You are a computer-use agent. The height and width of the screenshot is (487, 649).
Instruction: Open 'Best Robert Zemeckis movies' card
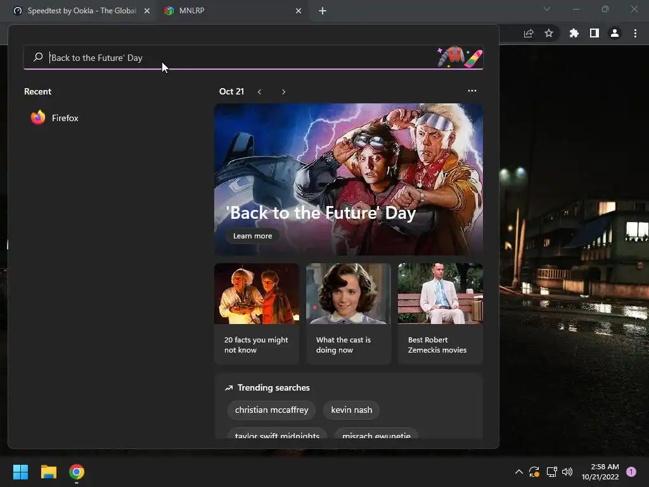click(x=440, y=313)
